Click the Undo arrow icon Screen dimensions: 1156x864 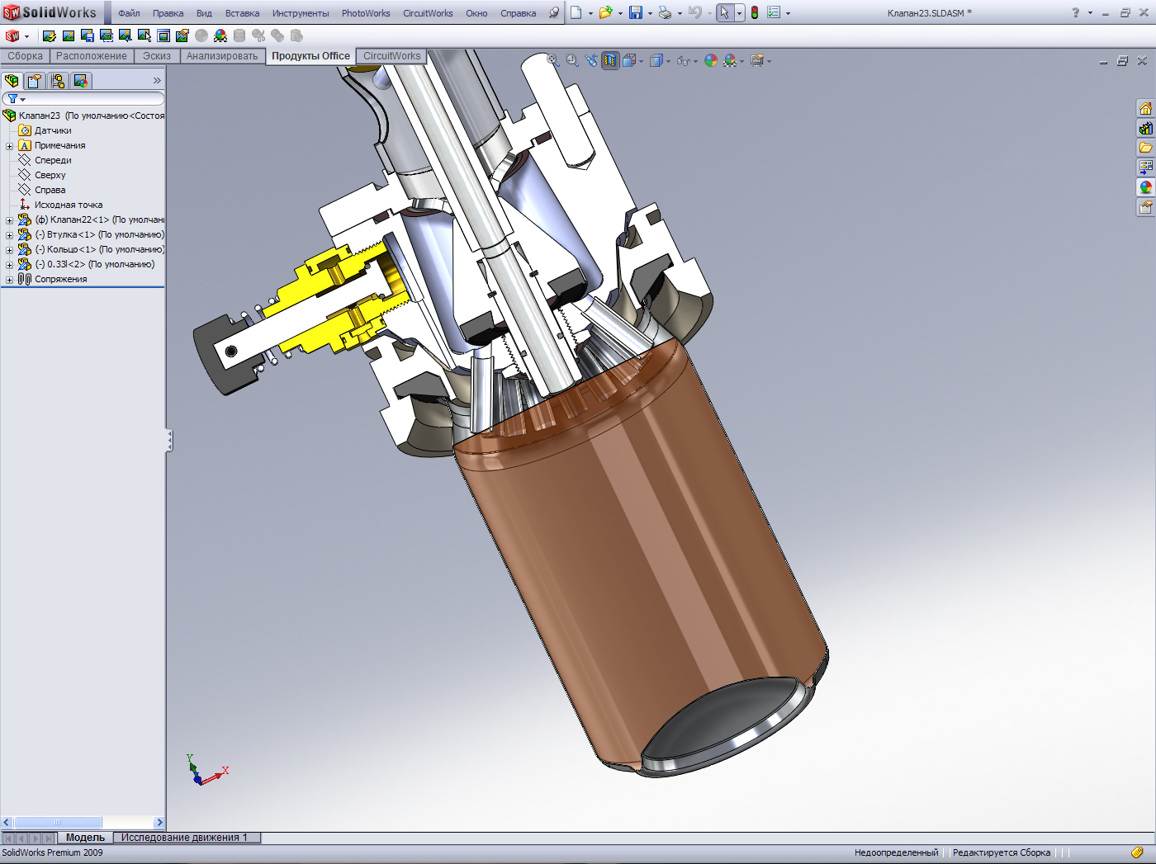tap(694, 12)
